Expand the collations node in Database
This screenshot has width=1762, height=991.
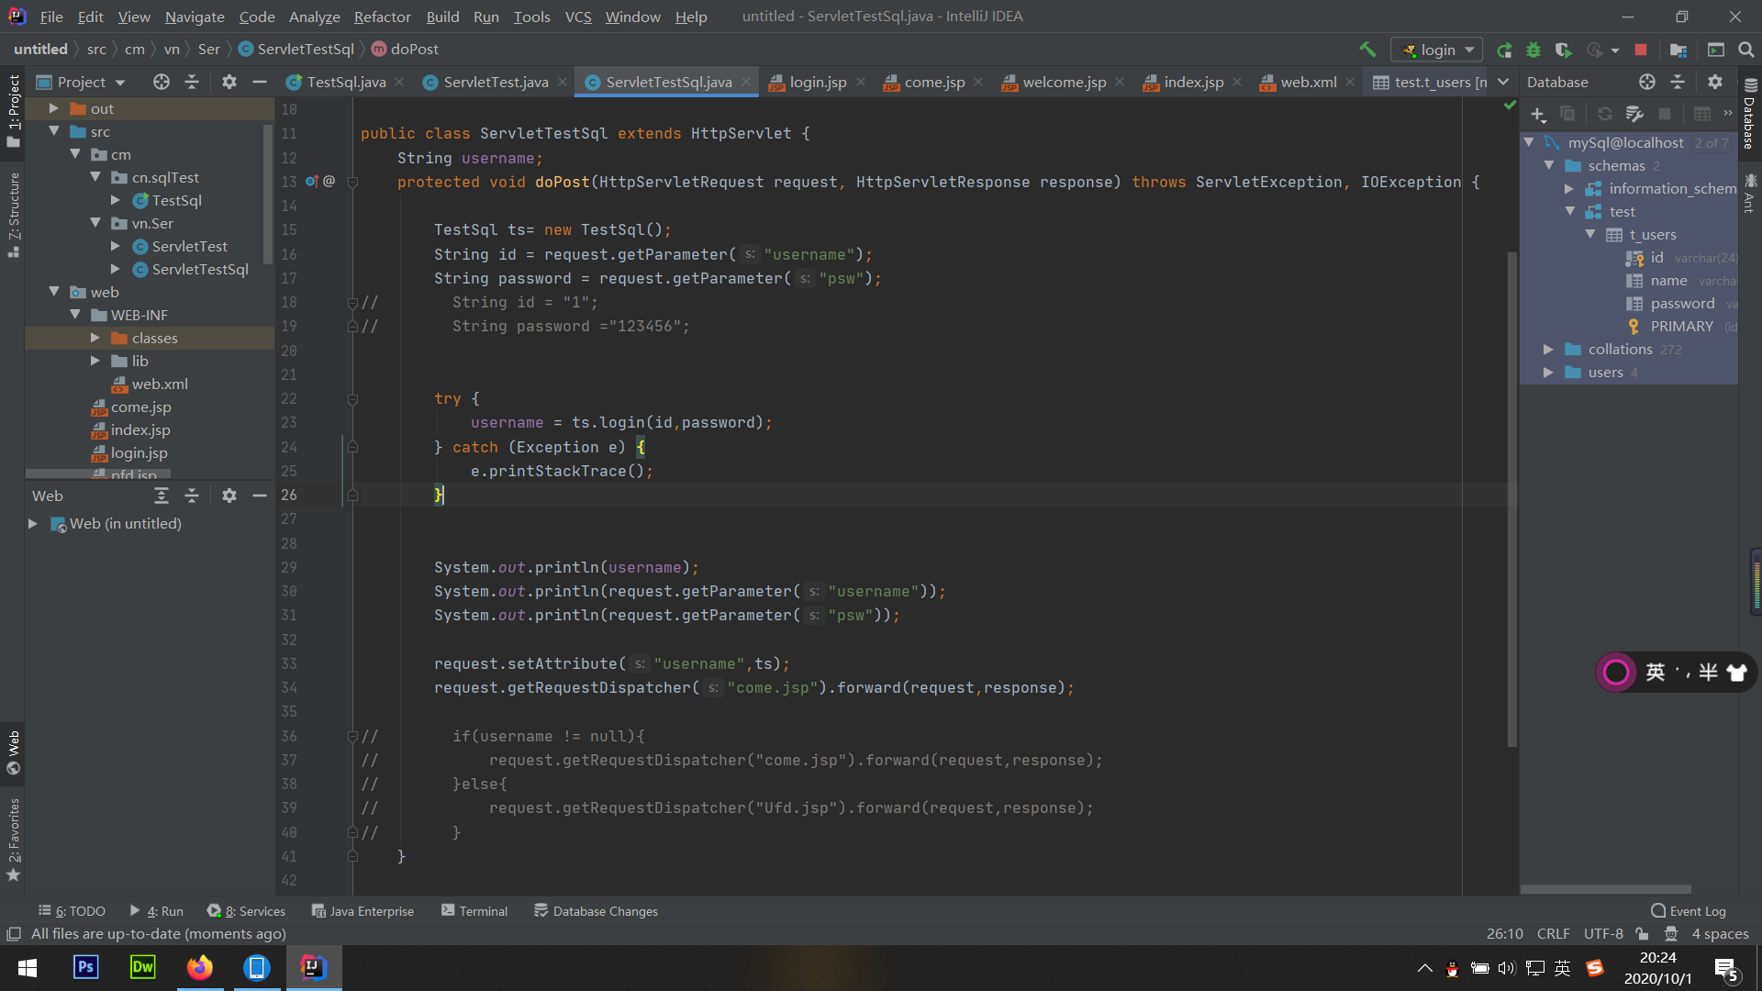[x=1548, y=350]
